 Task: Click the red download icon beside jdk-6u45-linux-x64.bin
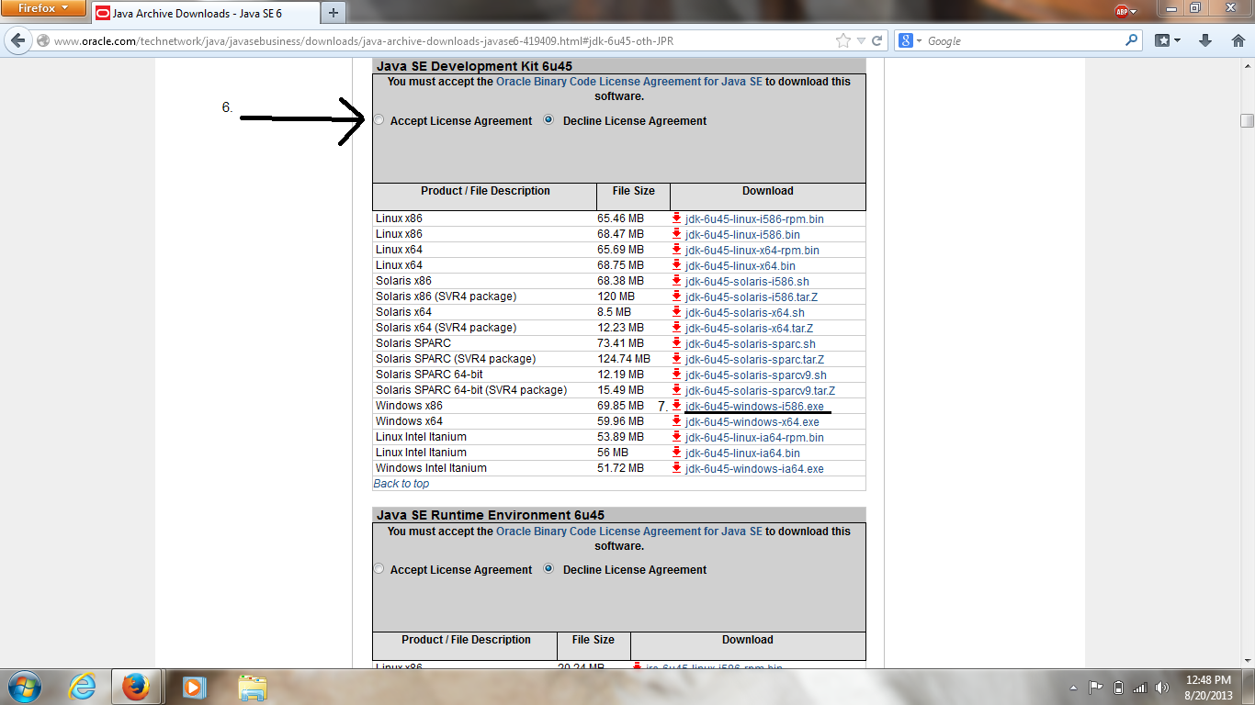pos(677,265)
